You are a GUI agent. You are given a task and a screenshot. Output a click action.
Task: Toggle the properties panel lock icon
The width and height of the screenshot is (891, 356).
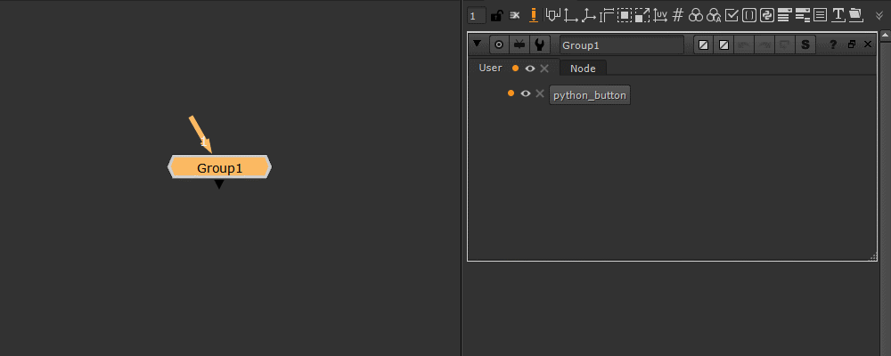[496, 15]
